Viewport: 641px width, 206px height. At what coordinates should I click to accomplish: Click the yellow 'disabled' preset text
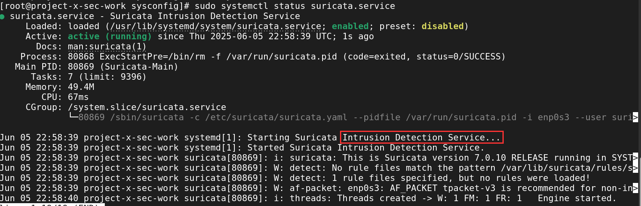[442, 26]
